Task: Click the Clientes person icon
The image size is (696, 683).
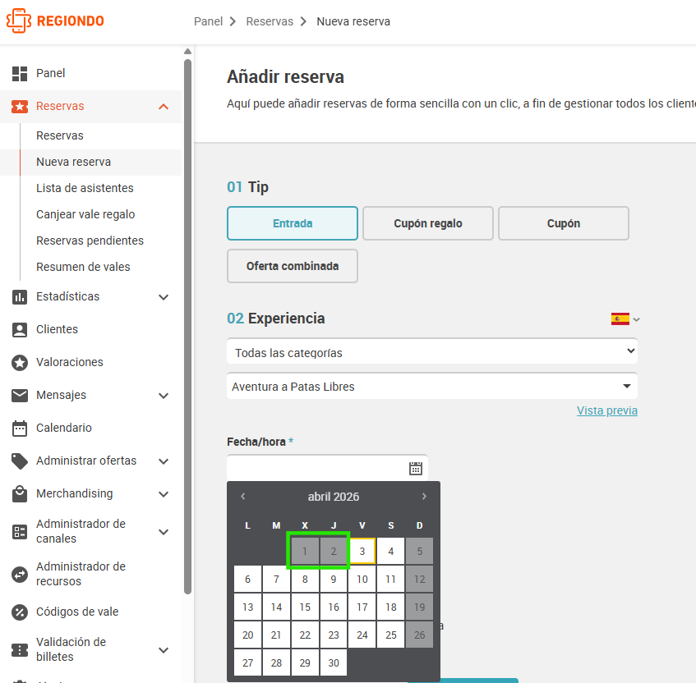Action: click(20, 329)
